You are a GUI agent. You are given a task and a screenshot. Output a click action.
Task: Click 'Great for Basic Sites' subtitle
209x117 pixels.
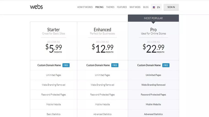pos(54,34)
